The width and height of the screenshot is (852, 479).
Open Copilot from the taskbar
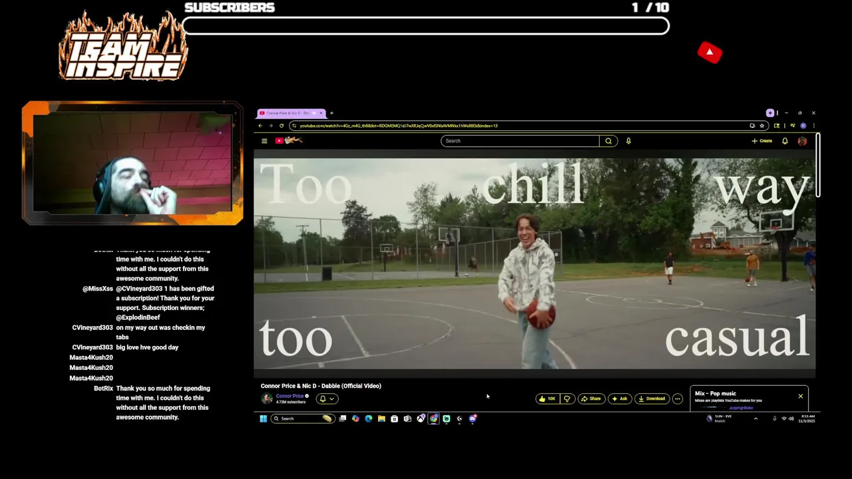click(355, 418)
